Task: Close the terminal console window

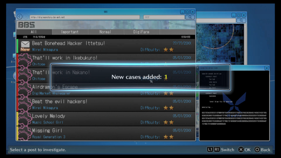Action: click(x=266, y=68)
